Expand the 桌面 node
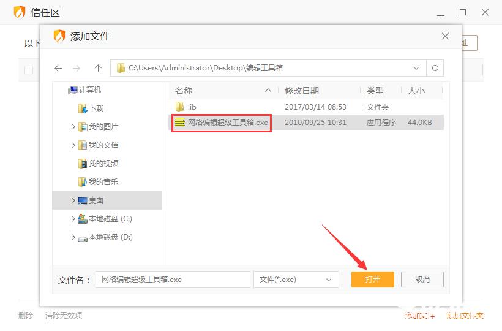 click(x=73, y=200)
